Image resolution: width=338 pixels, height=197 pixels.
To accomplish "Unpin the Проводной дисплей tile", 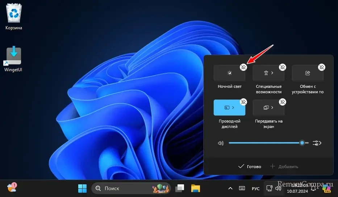I will coord(243,102).
